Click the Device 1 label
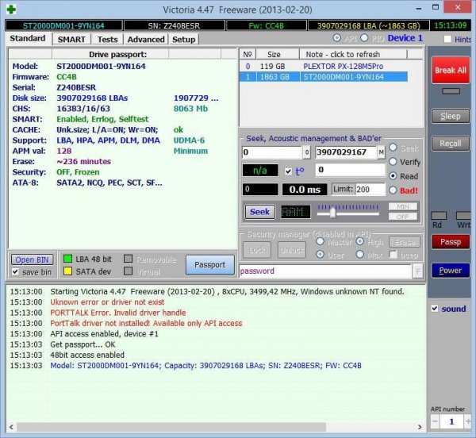This screenshot has height=438, width=476. pyautogui.click(x=405, y=38)
